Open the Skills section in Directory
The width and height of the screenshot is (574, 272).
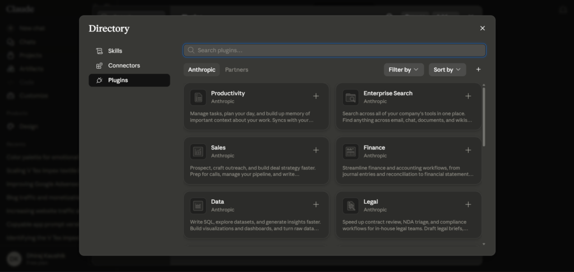[129, 51]
